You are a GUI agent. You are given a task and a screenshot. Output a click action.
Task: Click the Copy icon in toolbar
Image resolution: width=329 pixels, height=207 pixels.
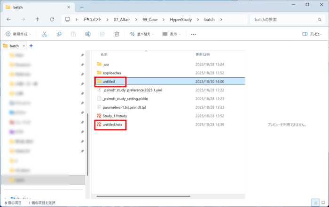coord(59,34)
